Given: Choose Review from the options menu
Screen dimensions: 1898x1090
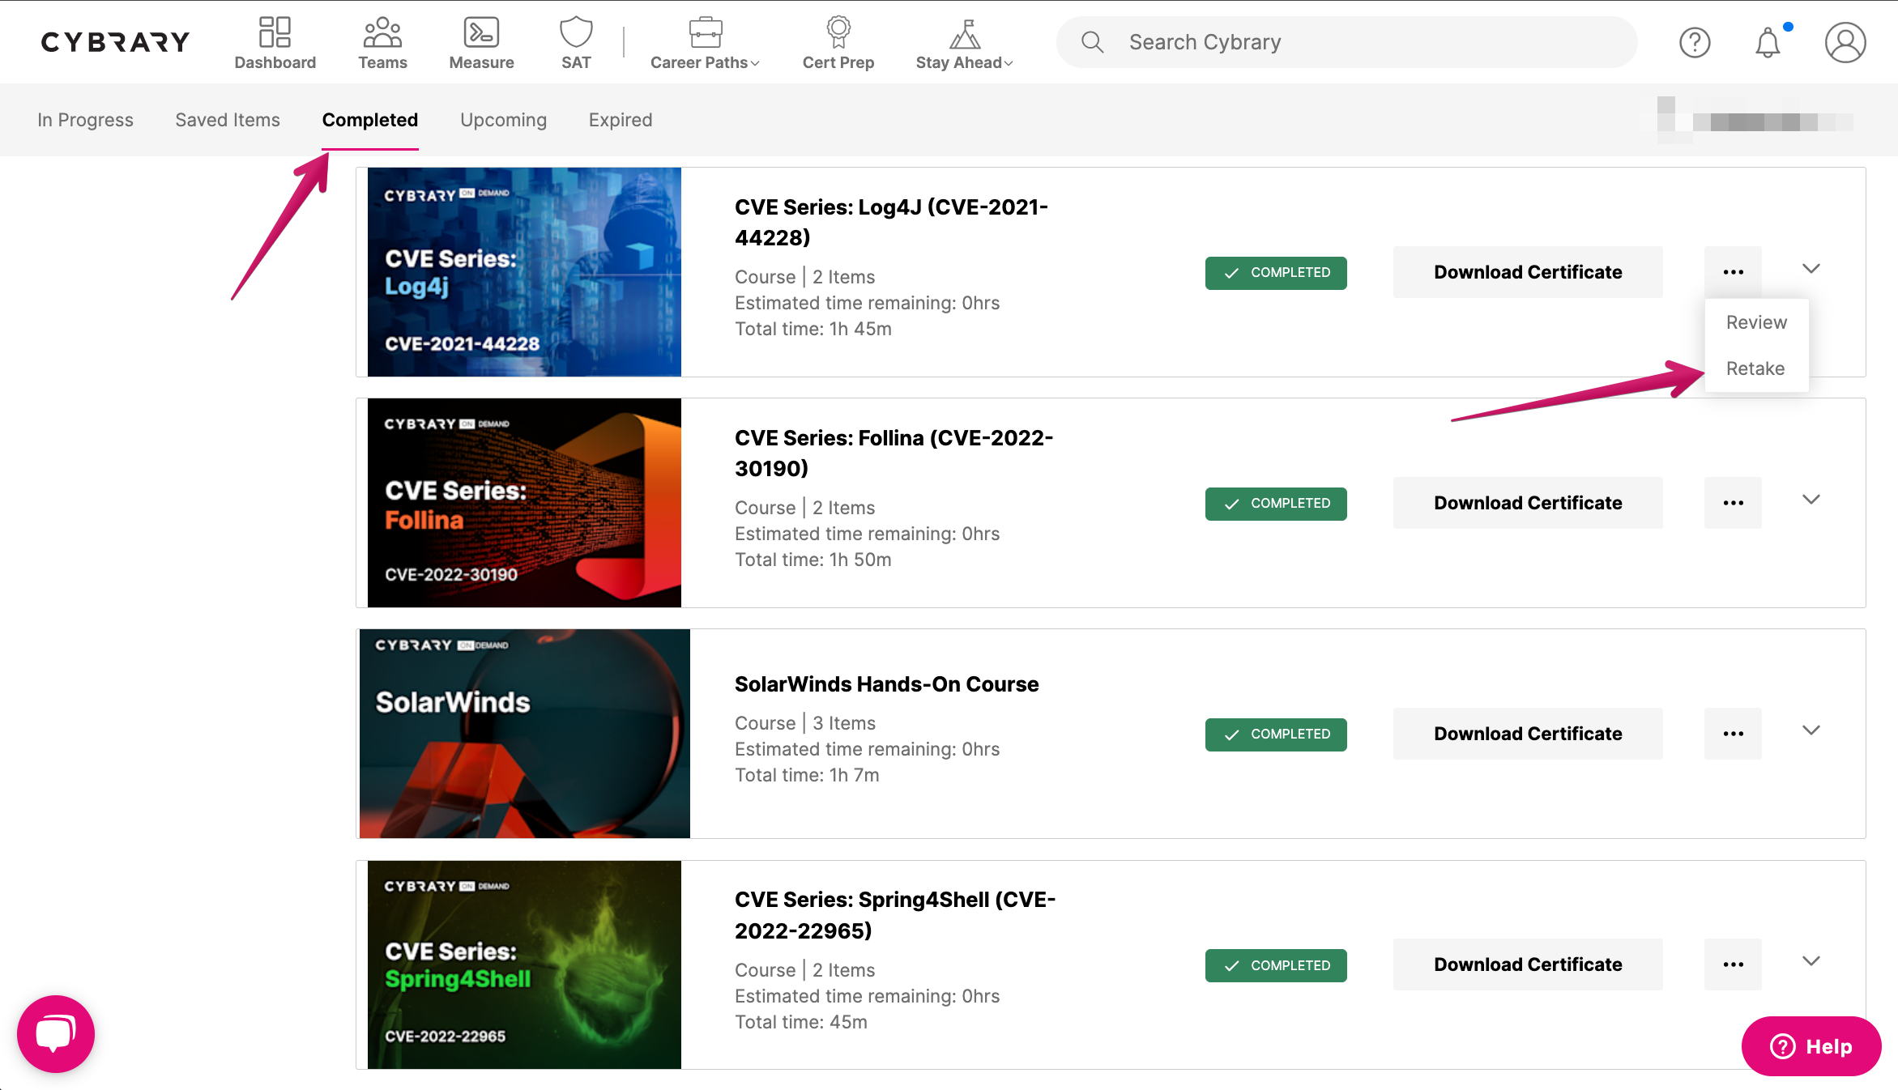Looking at the screenshot, I should tap(1756, 322).
